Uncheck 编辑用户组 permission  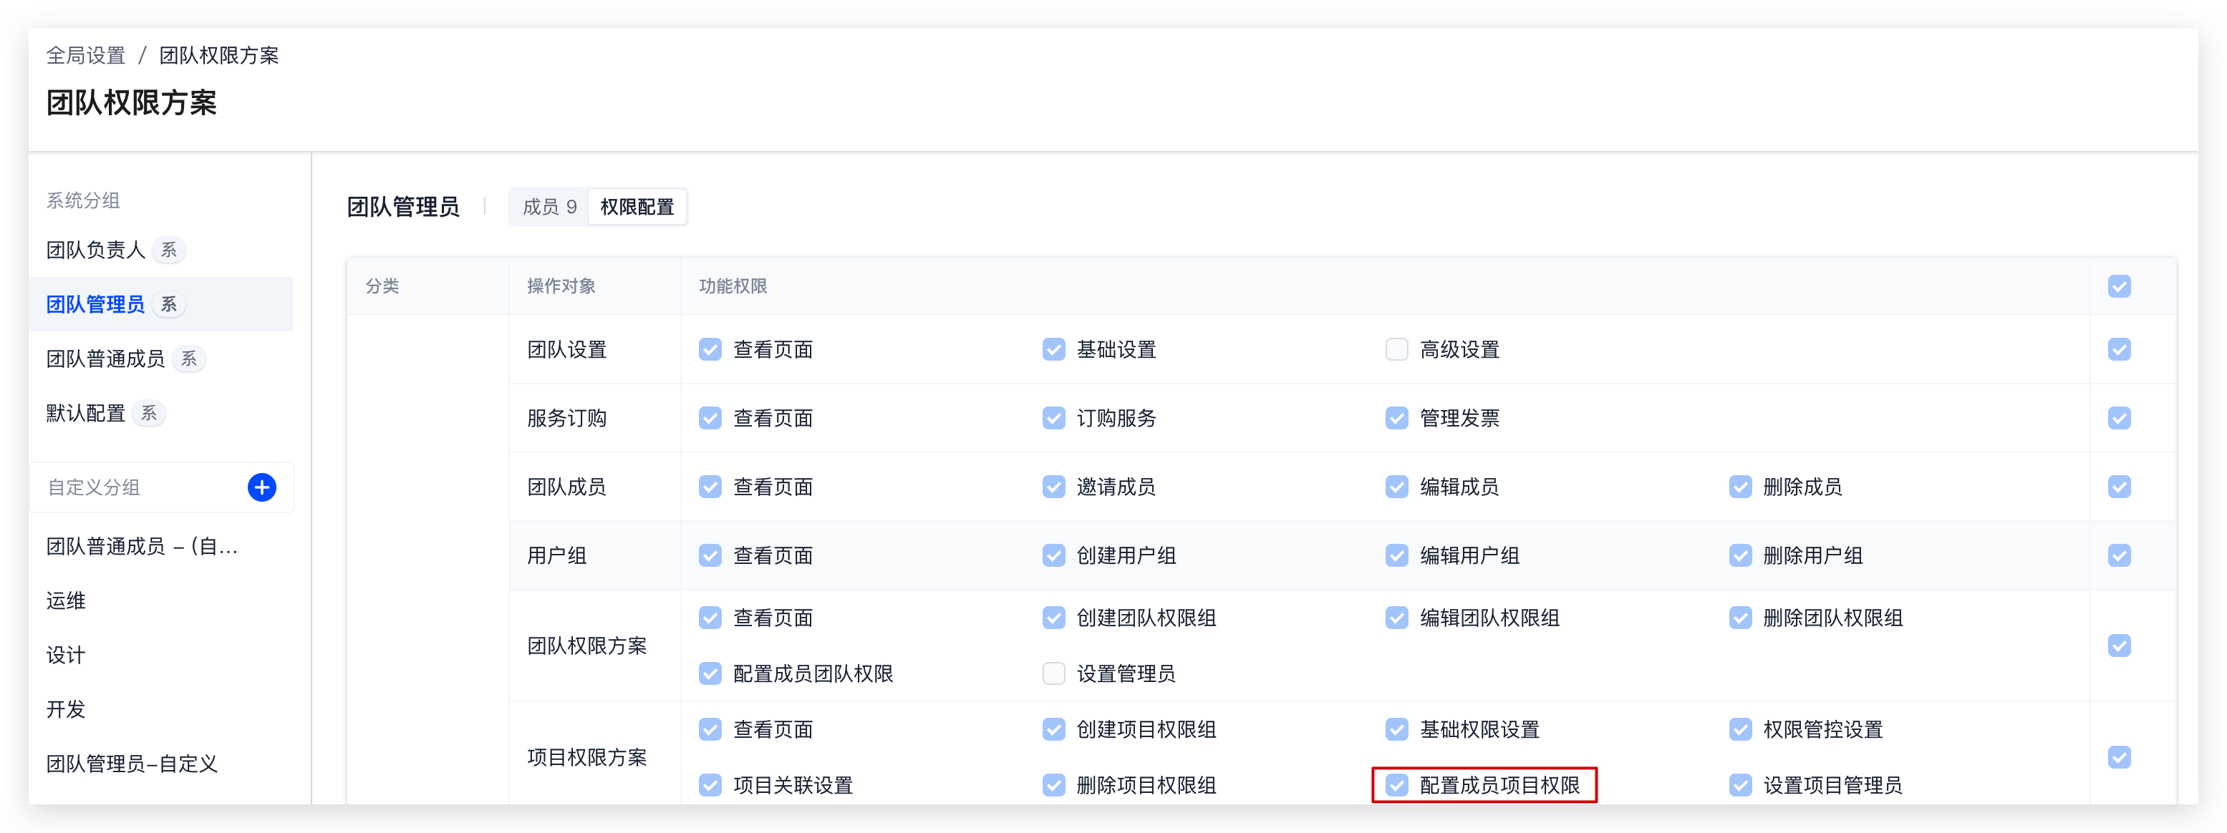click(1396, 555)
